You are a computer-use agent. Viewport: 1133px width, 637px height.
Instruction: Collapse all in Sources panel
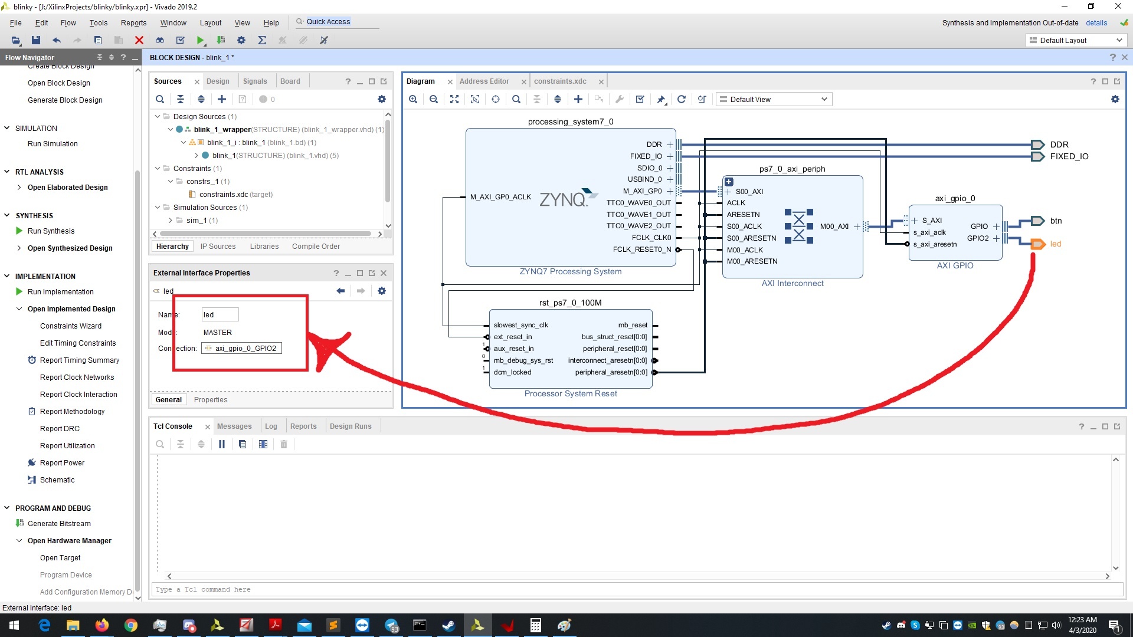click(x=181, y=99)
